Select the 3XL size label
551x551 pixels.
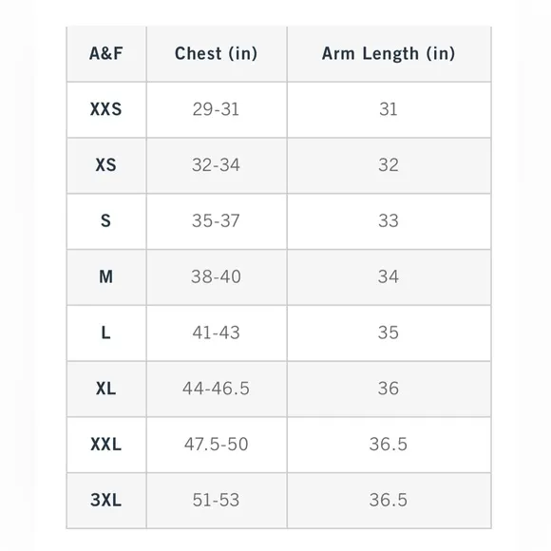[106, 501]
